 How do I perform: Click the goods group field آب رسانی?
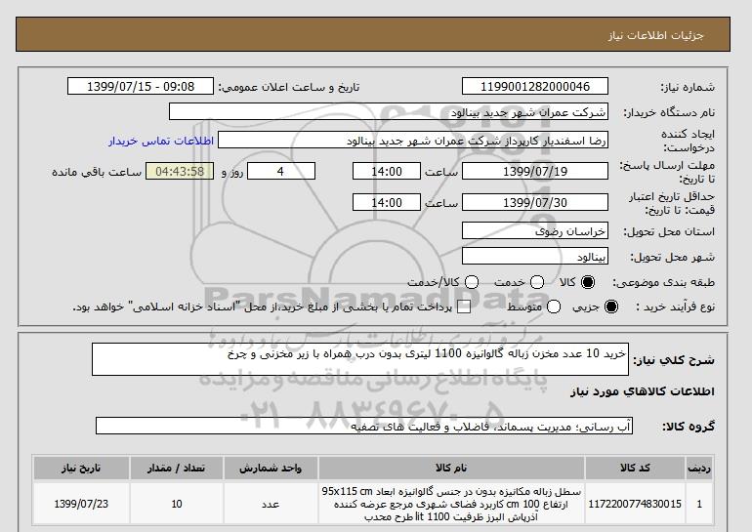[x=364, y=426]
